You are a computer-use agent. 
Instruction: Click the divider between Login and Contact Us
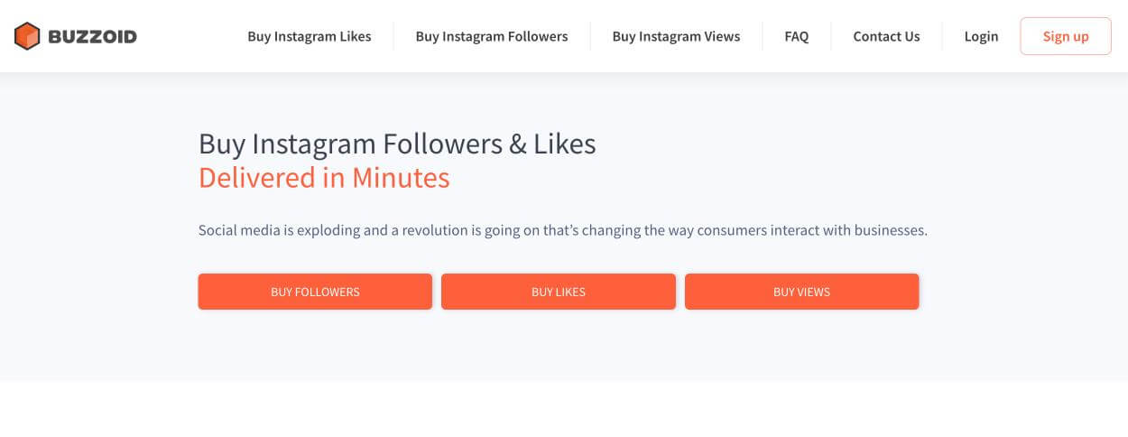click(x=942, y=36)
